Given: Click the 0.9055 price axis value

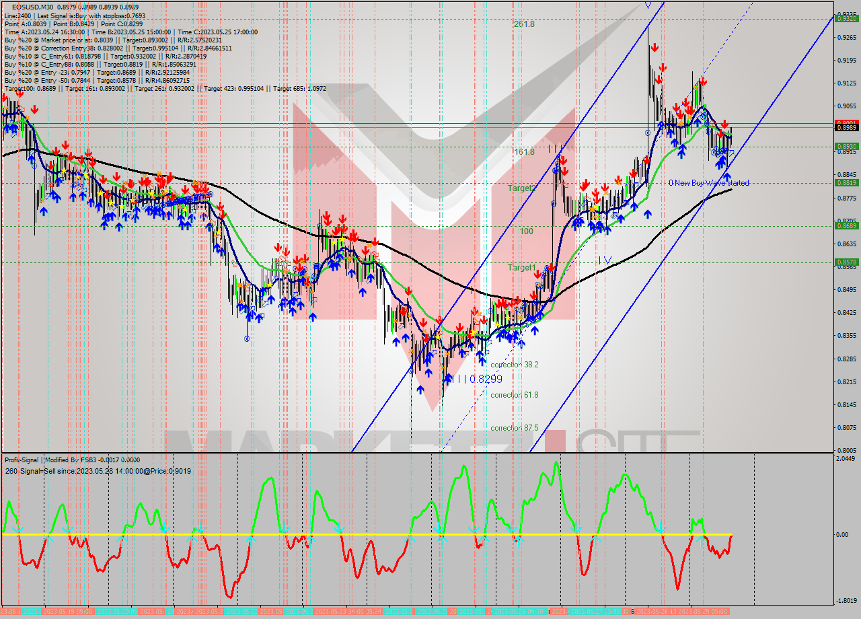Looking at the screenshot, I should point(846,106).
